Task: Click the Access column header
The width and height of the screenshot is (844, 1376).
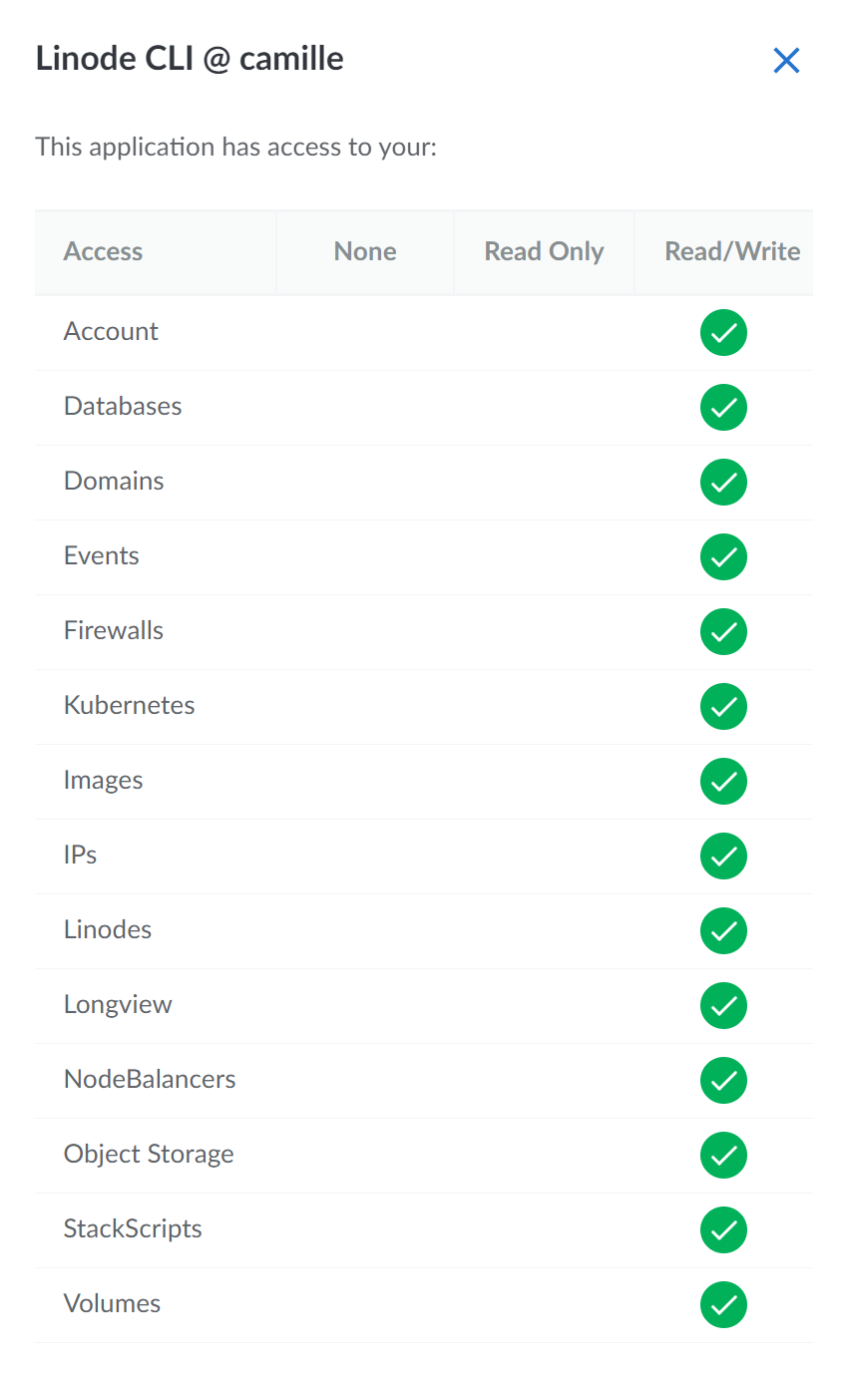Action: 103,252
